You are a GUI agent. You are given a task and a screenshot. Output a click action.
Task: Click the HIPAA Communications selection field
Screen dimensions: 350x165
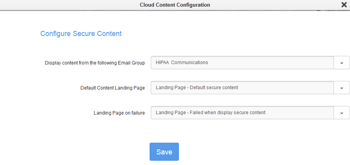coord(242,63)
